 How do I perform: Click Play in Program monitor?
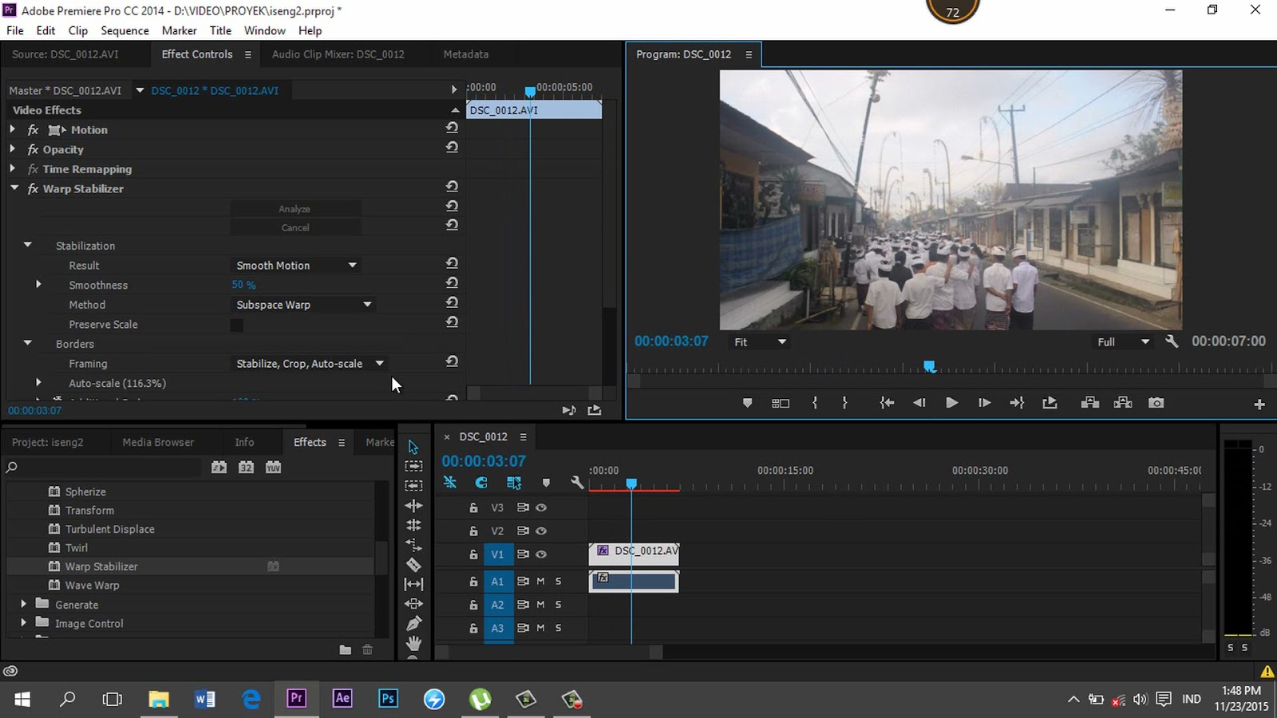coord(951,403)
